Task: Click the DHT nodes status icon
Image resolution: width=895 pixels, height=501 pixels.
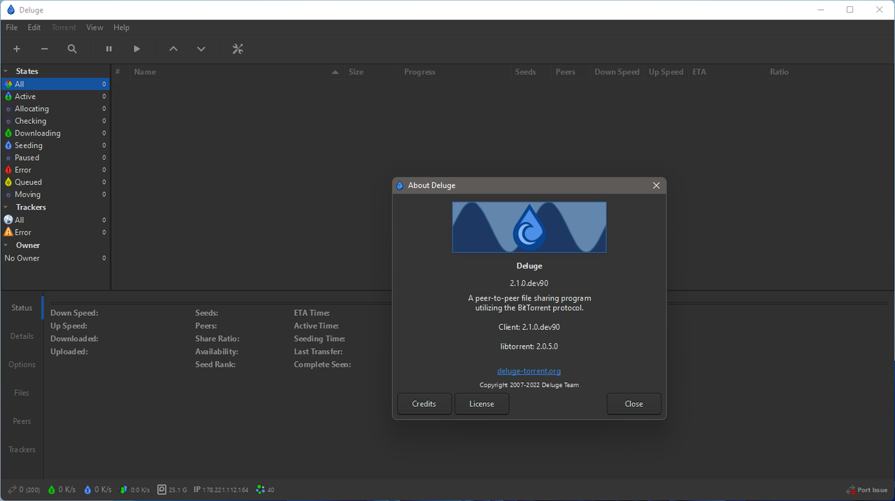Action: coord(265,490)
